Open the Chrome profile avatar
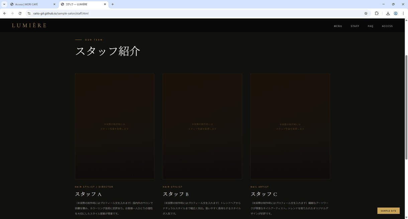This screenshot has width=408, height=219. coord(396,13)
